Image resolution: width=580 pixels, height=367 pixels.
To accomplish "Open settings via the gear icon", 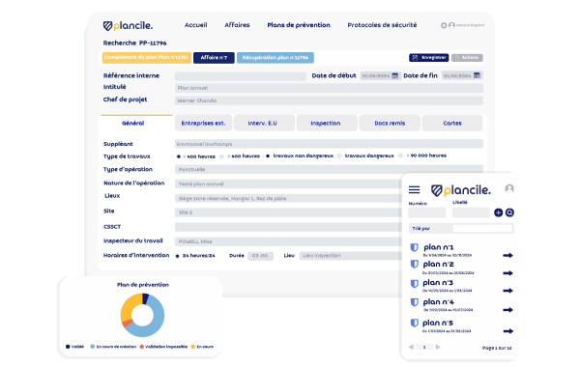I will click(444, 25).
